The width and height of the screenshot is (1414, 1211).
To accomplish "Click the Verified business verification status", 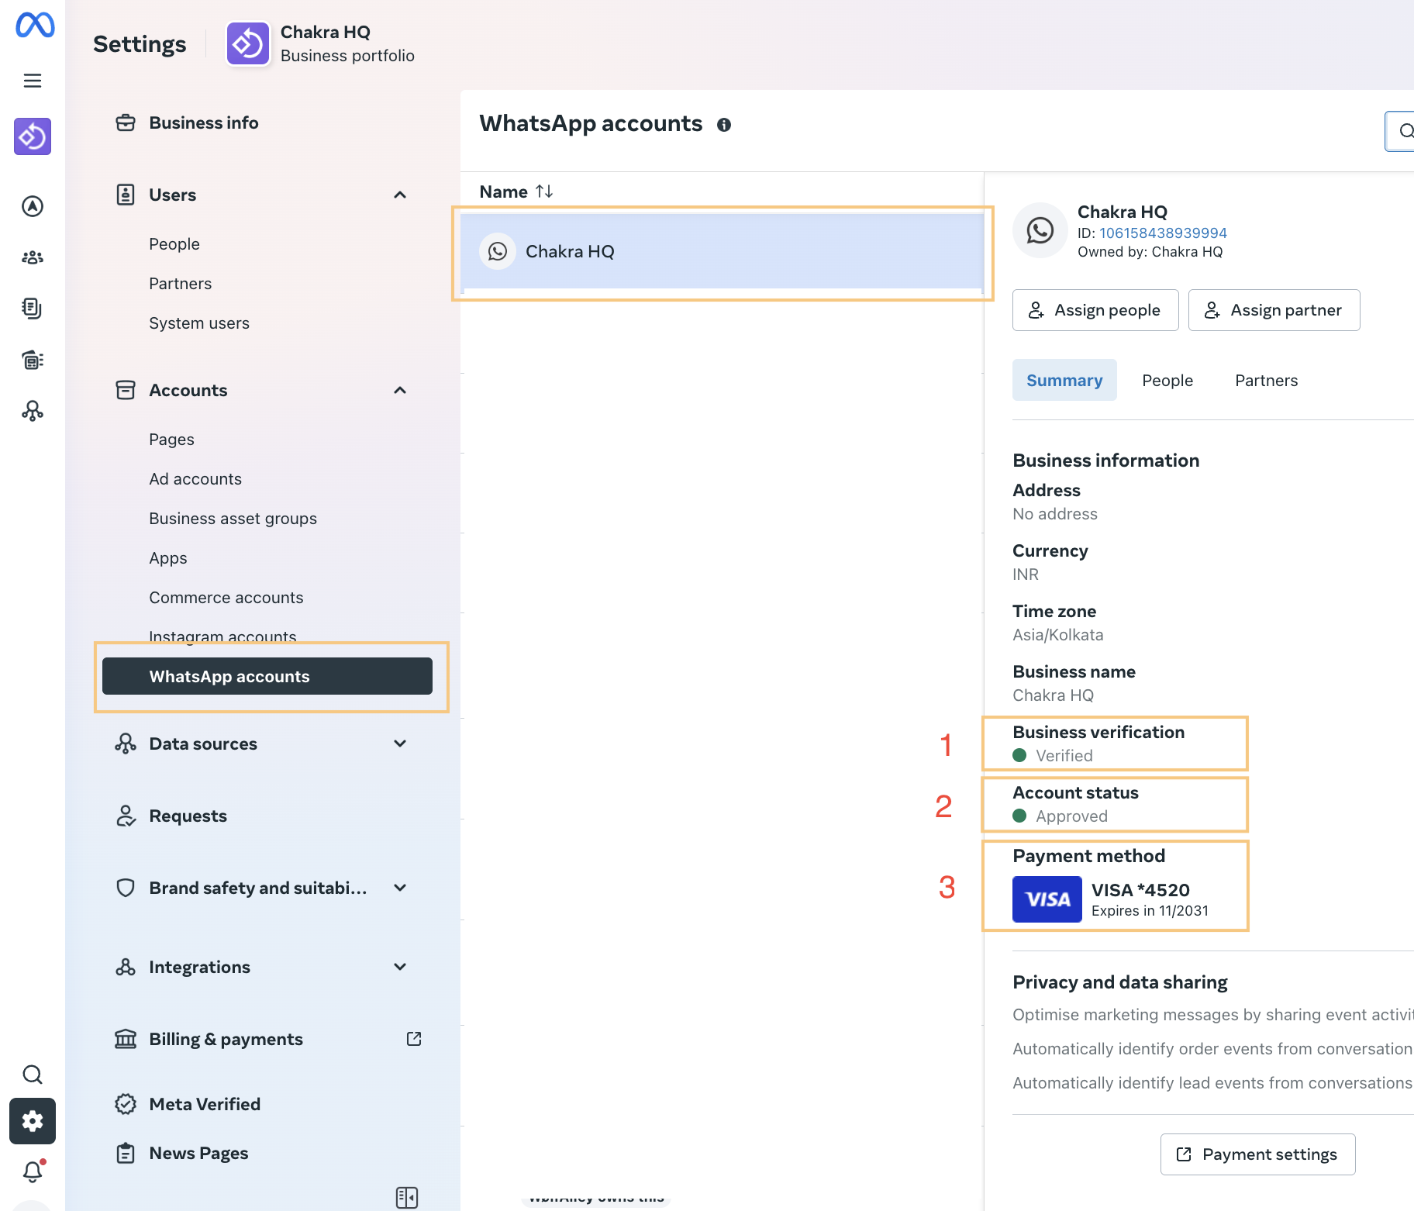I will [1064, 755].
